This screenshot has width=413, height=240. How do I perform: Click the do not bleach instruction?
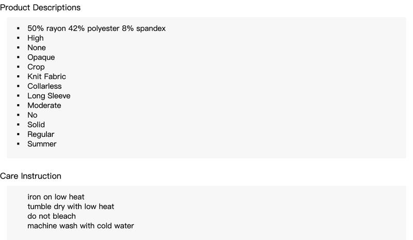pos(52,216)
